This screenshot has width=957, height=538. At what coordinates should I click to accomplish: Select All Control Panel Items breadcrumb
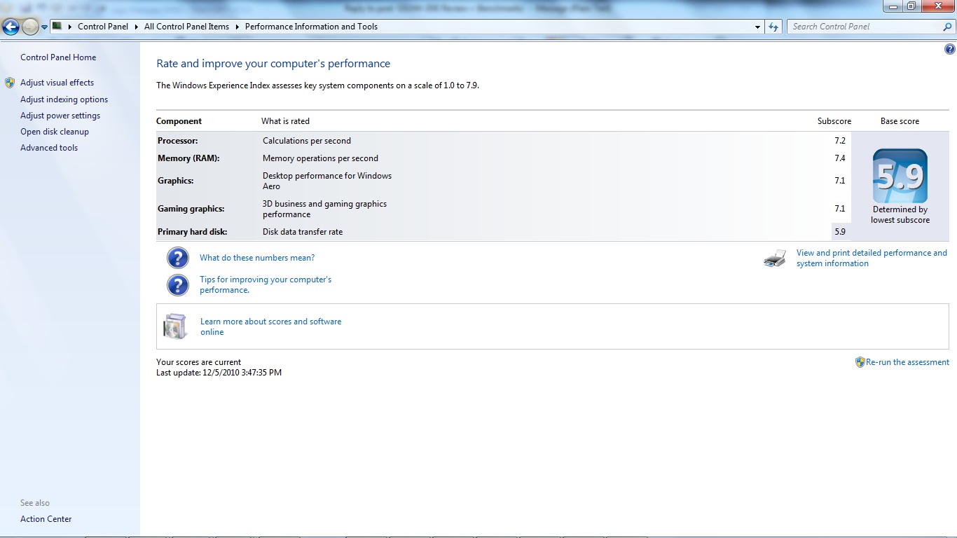pos(186,27)
